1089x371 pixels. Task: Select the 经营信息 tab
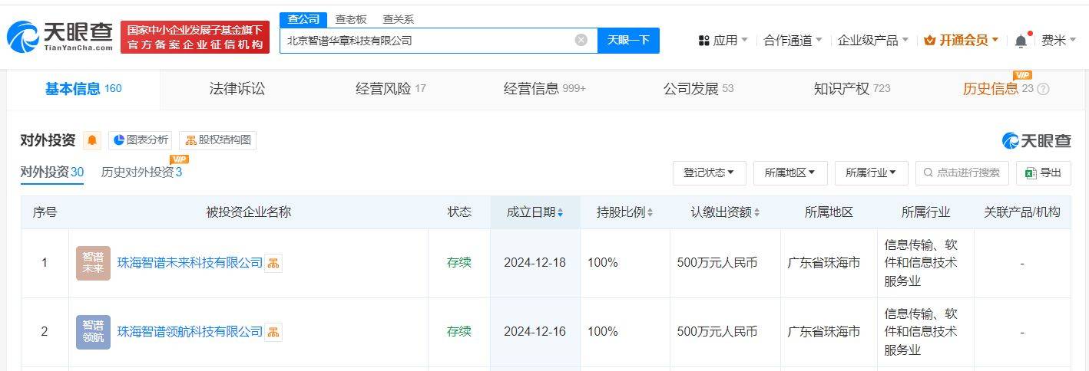click(x=544, y=89)
